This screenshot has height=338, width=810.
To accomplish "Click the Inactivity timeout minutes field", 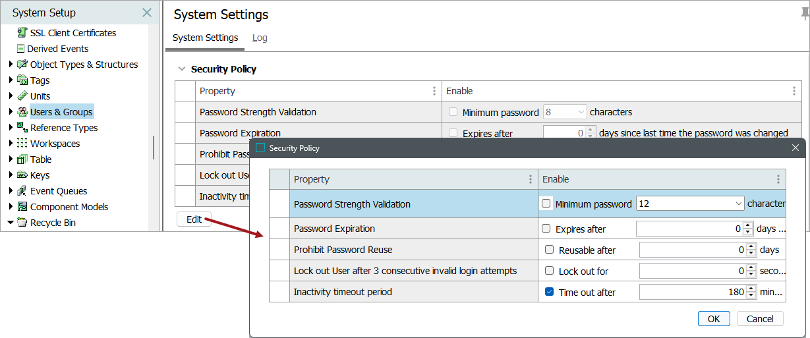I will coord(691,292).
